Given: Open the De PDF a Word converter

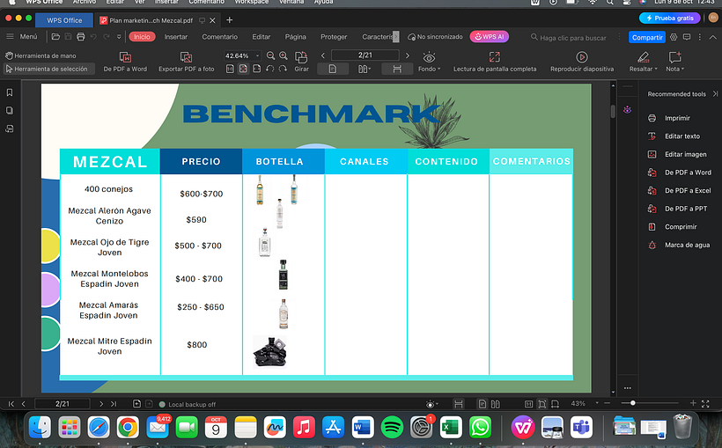Looking at the screenshot, I should click(x=125, y=62).
